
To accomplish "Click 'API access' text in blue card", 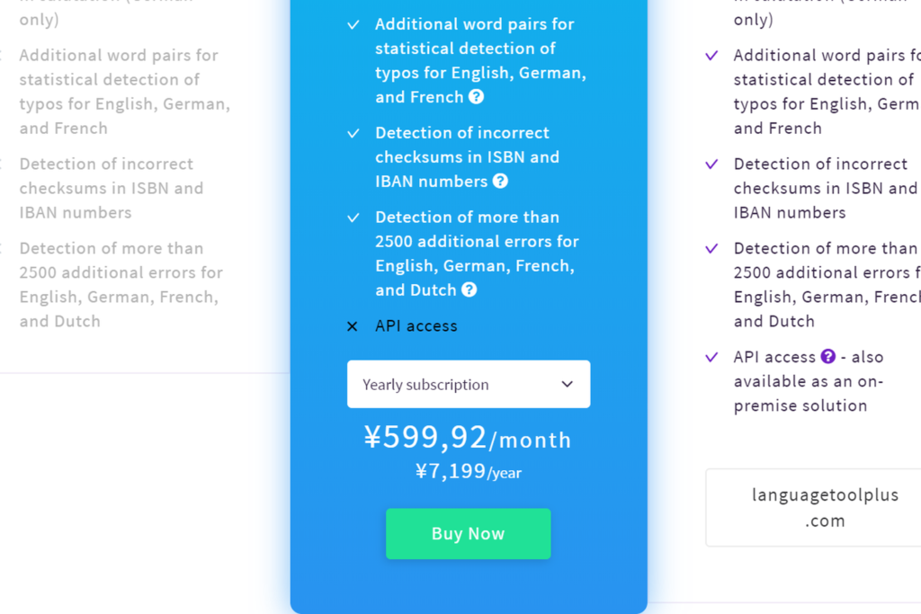I will point(416,325).
